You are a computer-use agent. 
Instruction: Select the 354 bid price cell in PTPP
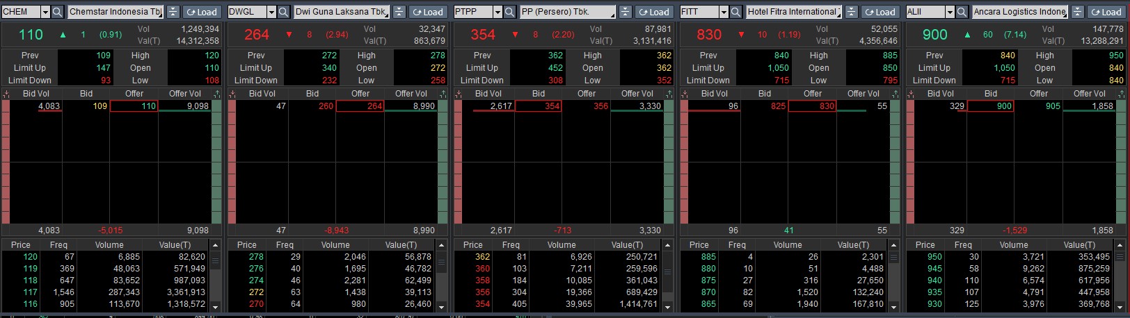(x=539, y=106)
